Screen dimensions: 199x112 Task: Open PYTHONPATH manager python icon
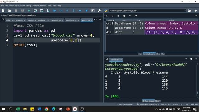(106, 11)
